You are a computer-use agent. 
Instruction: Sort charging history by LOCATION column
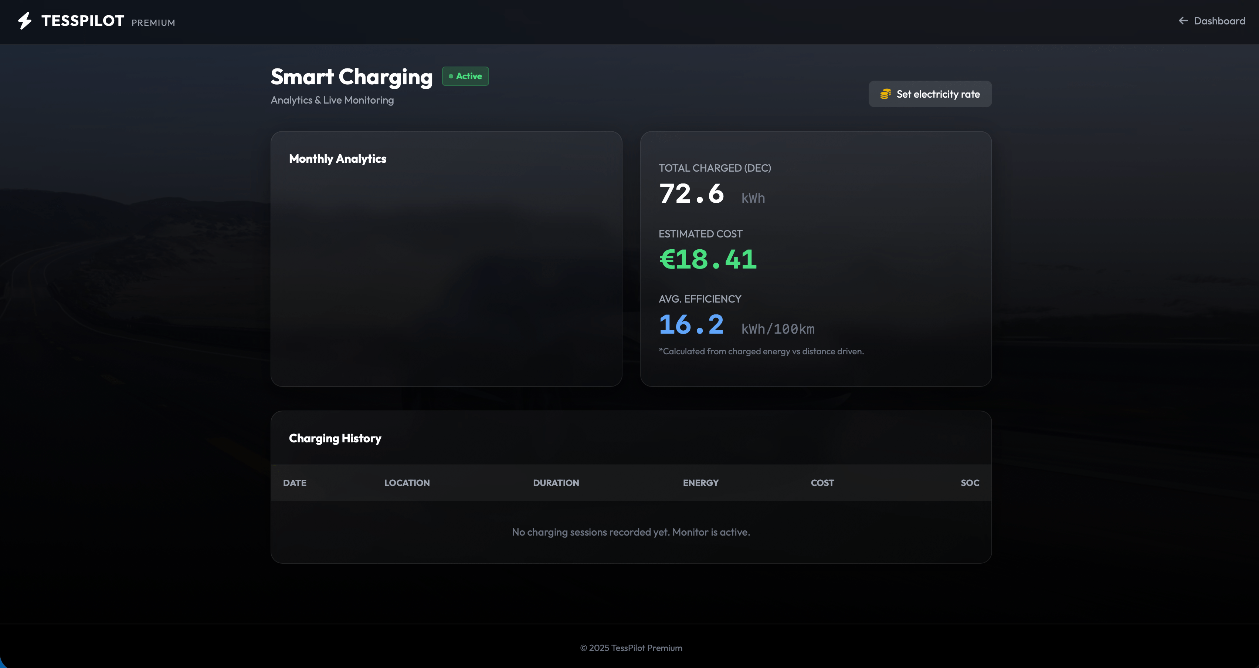(407, 483)
